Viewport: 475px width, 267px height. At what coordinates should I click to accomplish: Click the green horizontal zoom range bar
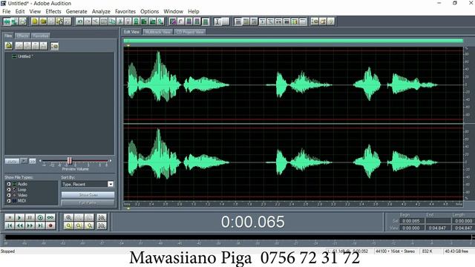(293, 41)
